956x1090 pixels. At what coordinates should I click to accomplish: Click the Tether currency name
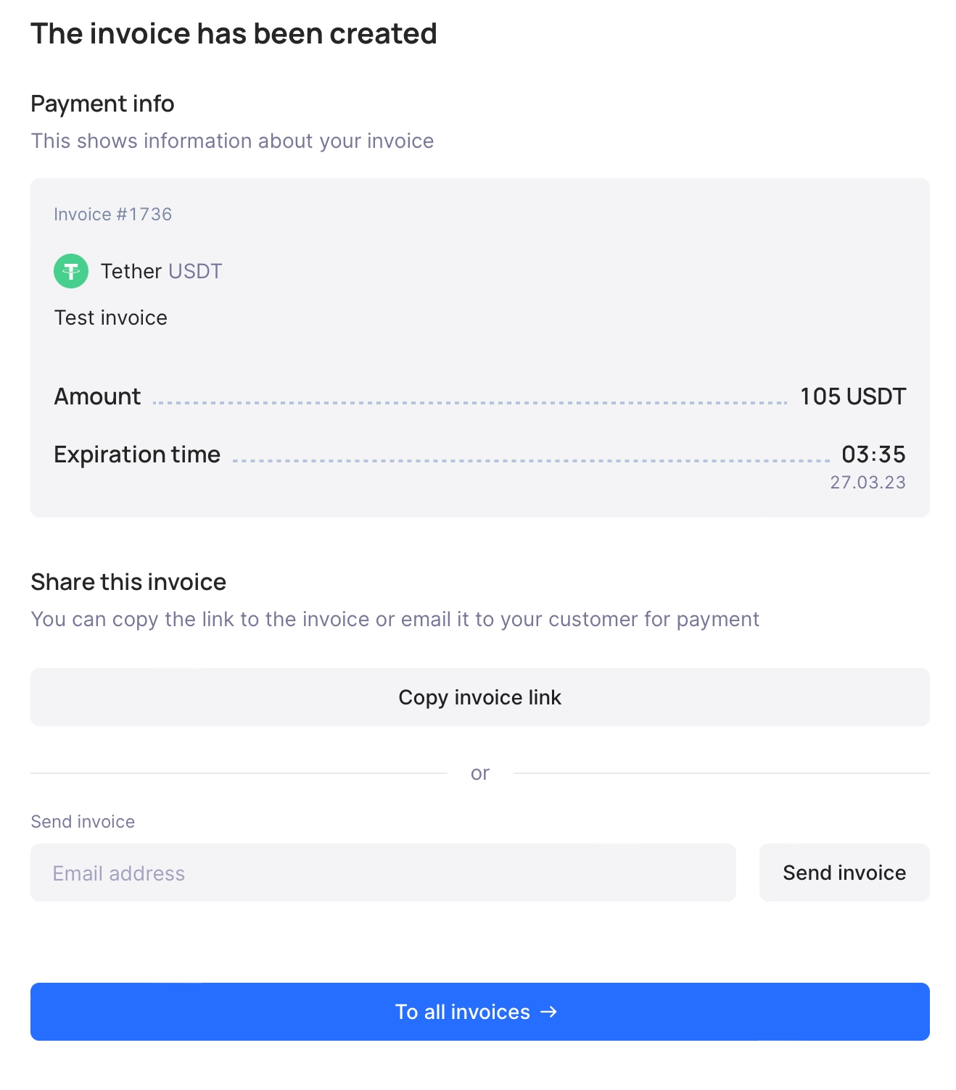(x=131, y=271)
